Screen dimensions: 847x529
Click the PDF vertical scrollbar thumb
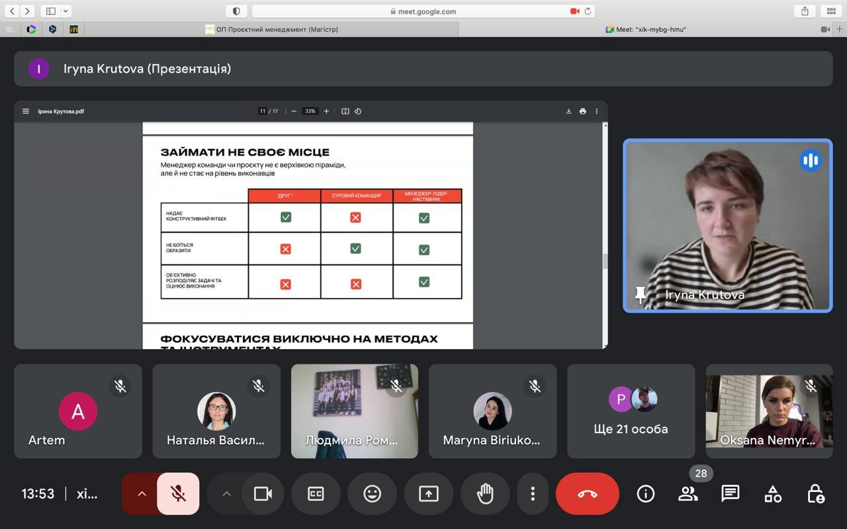pos(605,261)
